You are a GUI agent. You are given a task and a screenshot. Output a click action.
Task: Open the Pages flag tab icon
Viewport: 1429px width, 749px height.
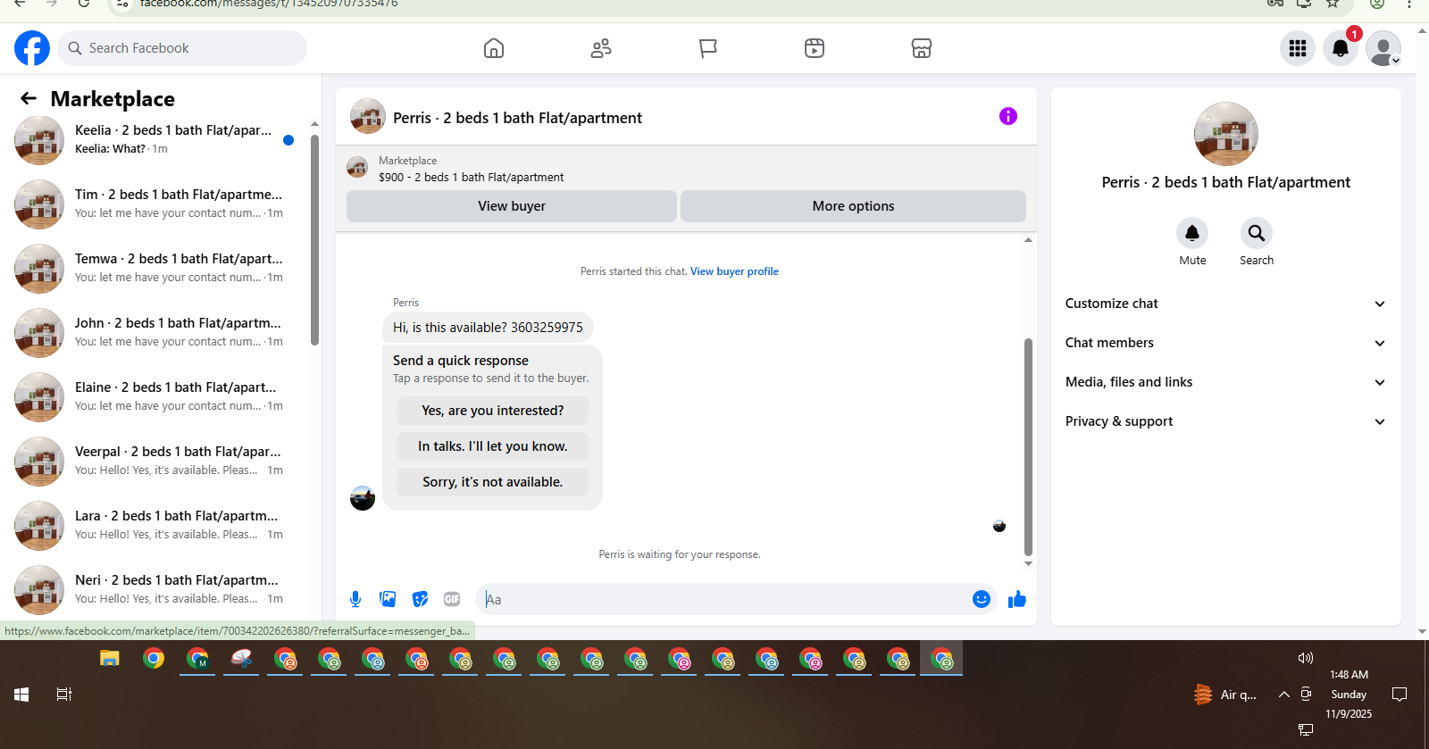coord(708,48)
